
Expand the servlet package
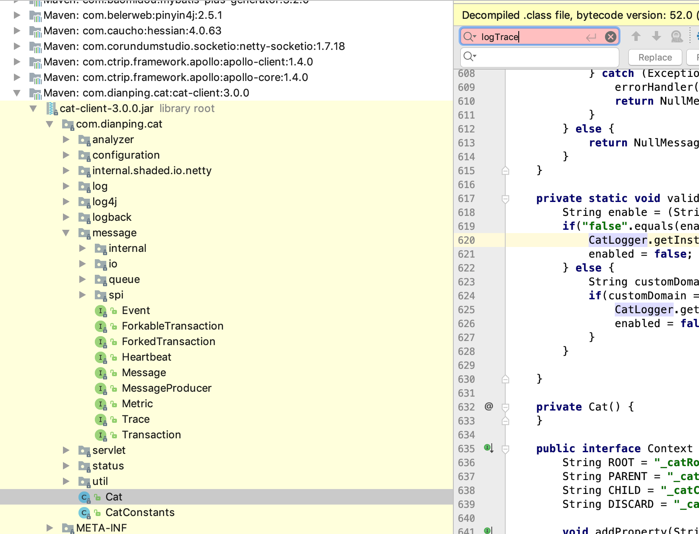point(66,450)
